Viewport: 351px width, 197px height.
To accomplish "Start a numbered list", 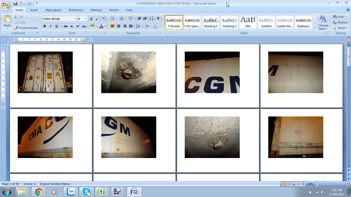I will click(x=122, y=19).
